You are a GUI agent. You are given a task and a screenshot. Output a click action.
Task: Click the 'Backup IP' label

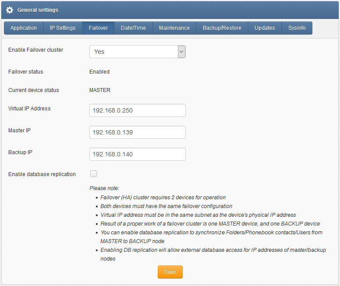[x=21, y=152]
